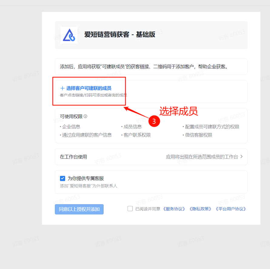Click 应用将出现在所选范围成员的工作台 text
This screenshot has width=270, height=269.
[202, 157]
